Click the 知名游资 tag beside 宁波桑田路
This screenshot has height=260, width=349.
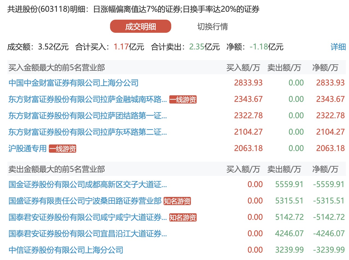tap(177, 202)
